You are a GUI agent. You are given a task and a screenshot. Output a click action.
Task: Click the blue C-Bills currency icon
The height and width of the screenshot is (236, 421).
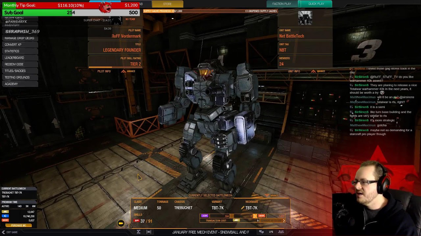point(5,216)
